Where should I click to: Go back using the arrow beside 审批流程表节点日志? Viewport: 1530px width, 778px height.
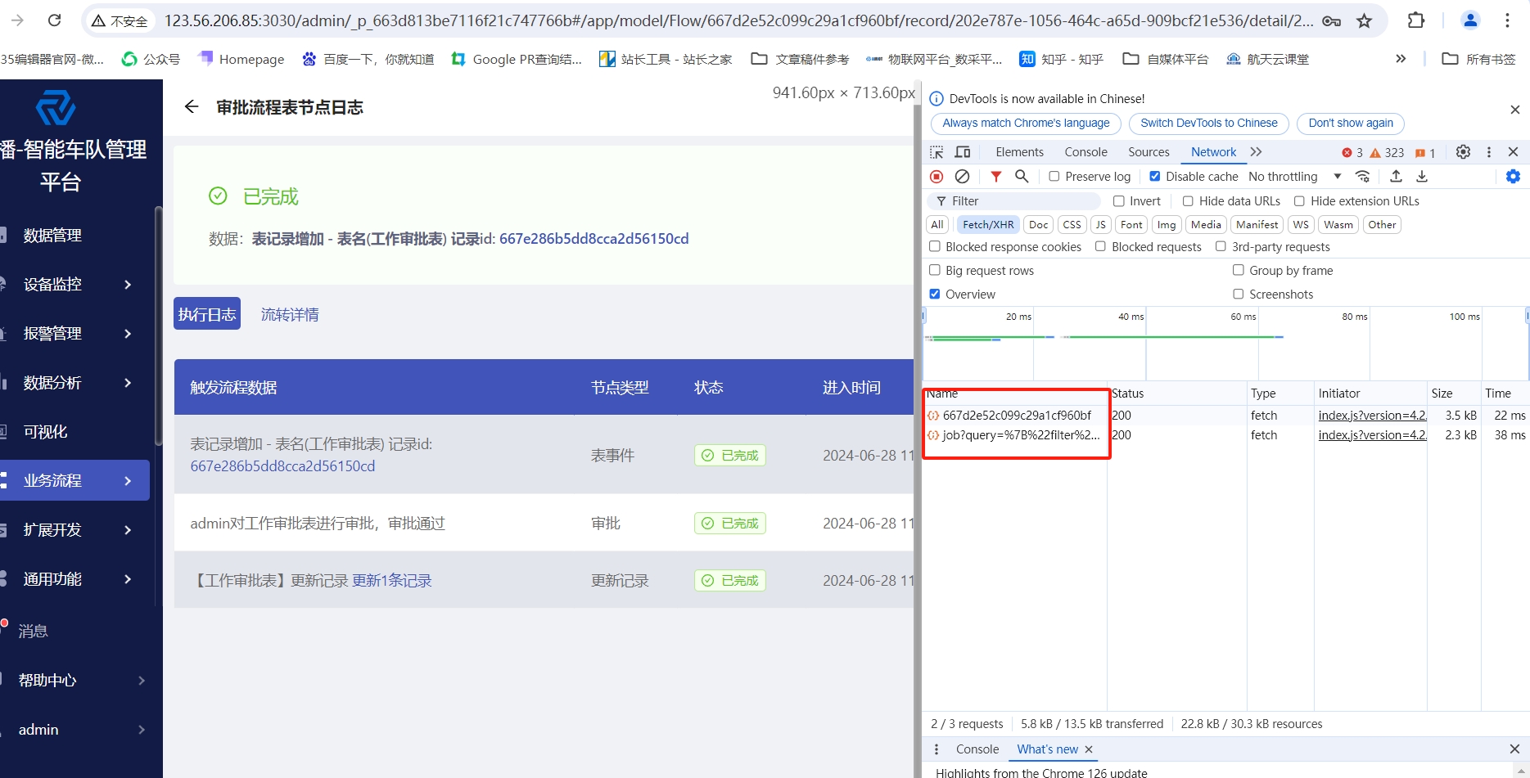[192, 106]
